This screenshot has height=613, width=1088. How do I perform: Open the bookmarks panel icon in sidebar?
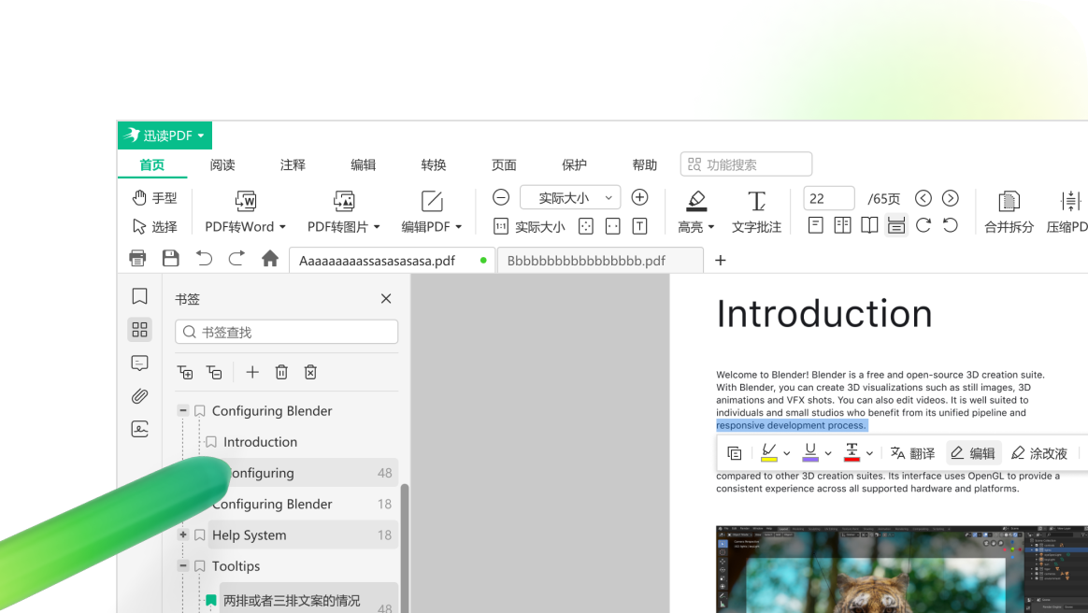coord(139,295)
